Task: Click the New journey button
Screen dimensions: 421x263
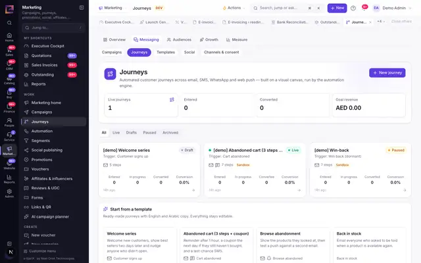Action: [x=387, y=73]
